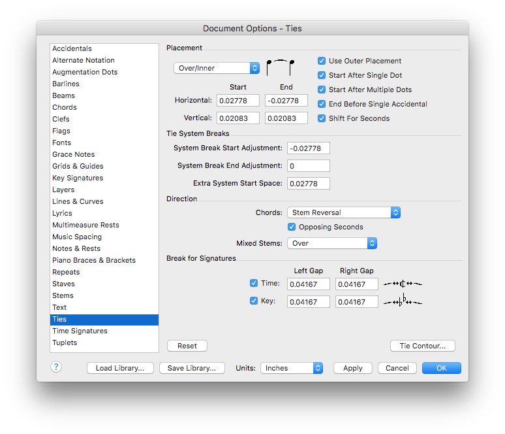Choose Beams in the list
Viewport: 505px width, 434px height.
(x=104, y=95)
